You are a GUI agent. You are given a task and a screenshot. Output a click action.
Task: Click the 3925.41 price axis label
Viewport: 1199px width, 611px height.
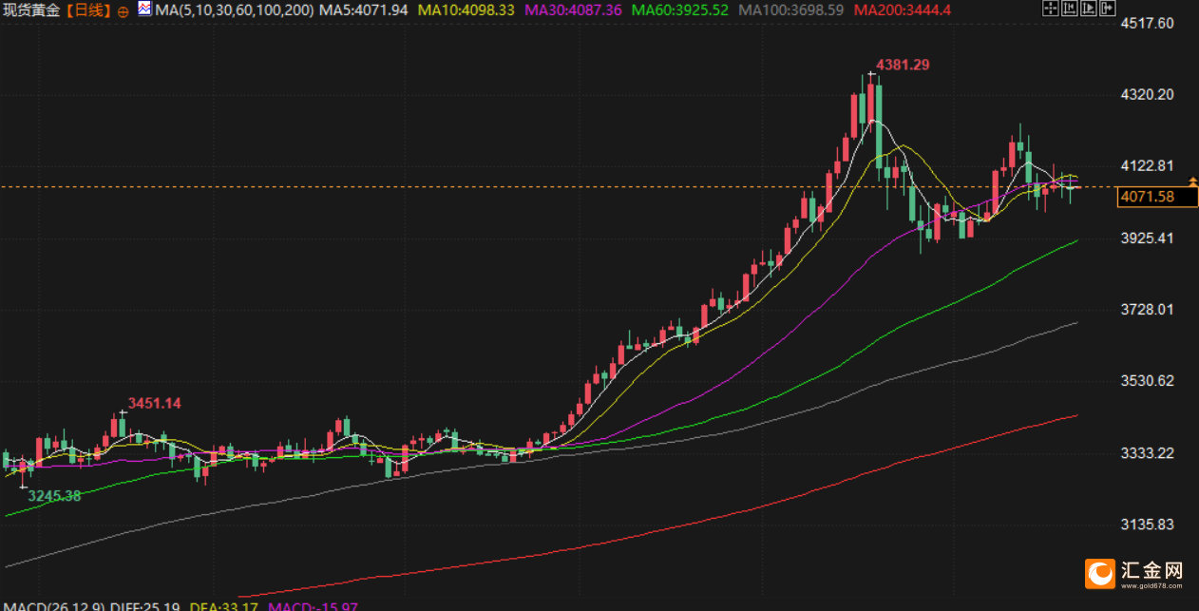click(1148, 238)
